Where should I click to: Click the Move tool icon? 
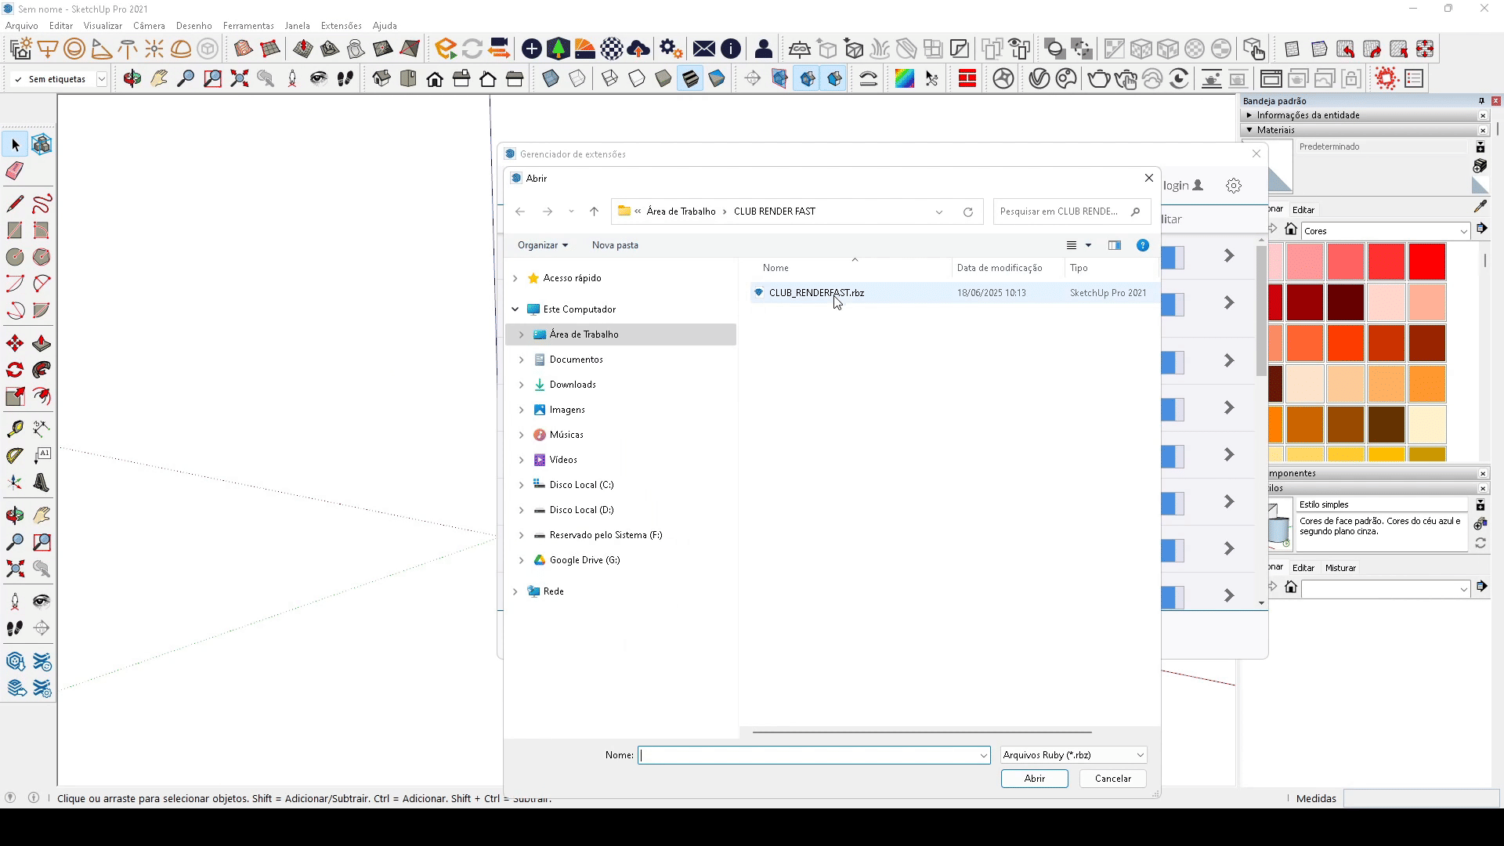[x=15, y=344]
